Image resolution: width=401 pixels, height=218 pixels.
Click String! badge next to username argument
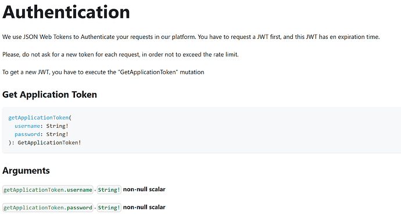[x=109, y=190]
